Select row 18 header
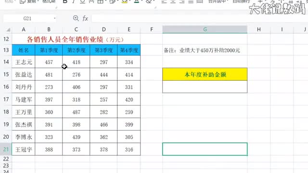 pyautogui.click(x=6, y=112)
